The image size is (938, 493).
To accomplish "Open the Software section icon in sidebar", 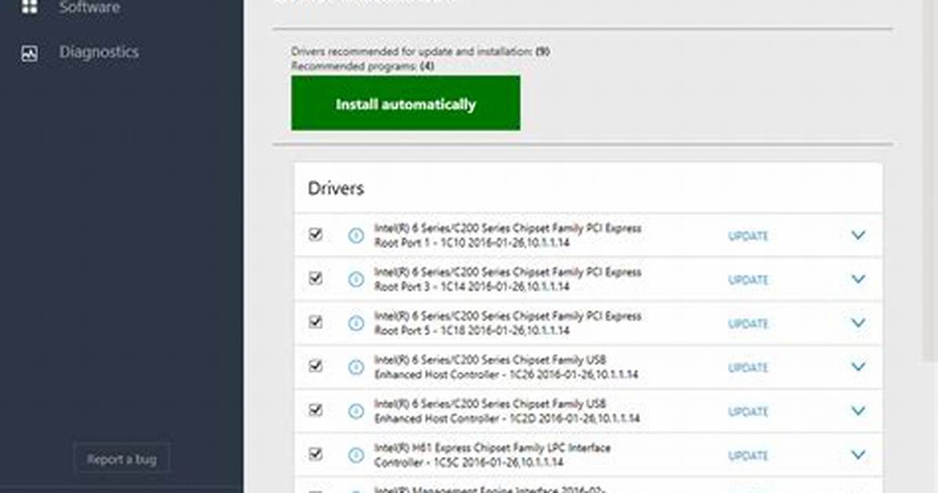I will (29, 6).
